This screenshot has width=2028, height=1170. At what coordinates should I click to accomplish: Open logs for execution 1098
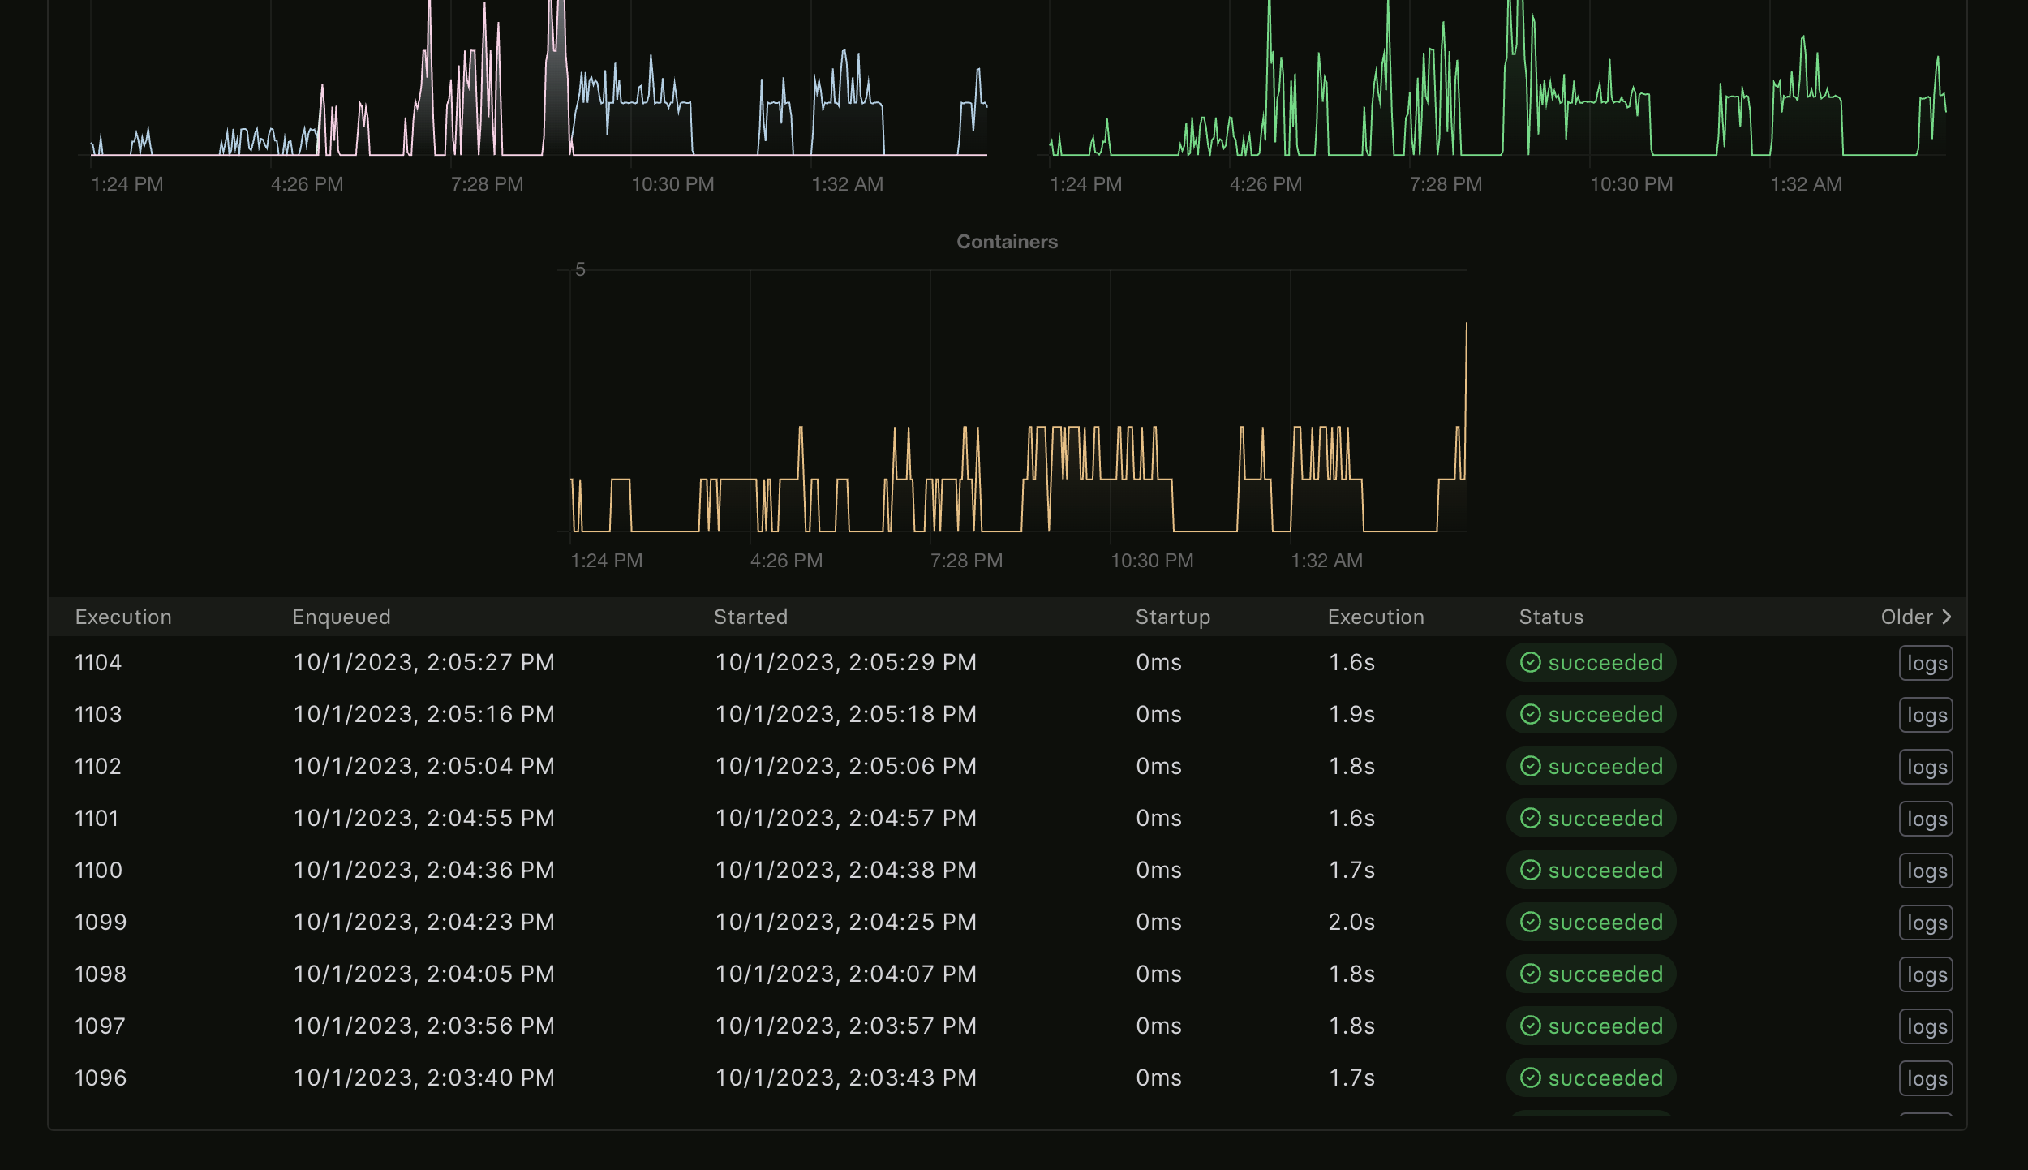[1925, 974]
